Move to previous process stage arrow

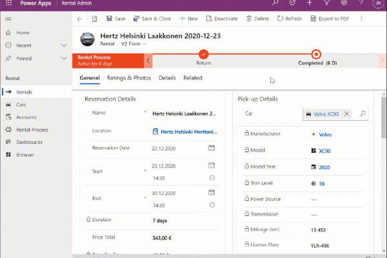point(148,61)
